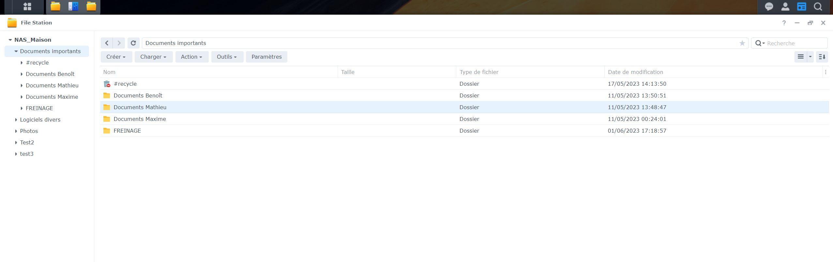833x262 pixels.
Task: Select the FREINAGE name in the file list
Action: pyautogui.click(x=127, y=131)
